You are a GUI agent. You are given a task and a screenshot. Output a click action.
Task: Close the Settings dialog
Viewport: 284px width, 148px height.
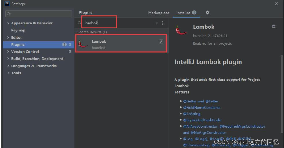pyautogui.click(x=276, y=4)
